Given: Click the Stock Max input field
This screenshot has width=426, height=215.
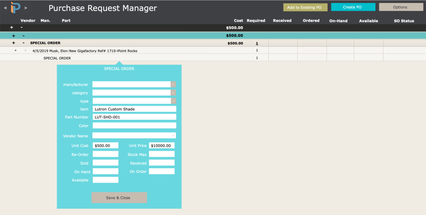Looking at the screenshot, I should [x=161, y=154].
